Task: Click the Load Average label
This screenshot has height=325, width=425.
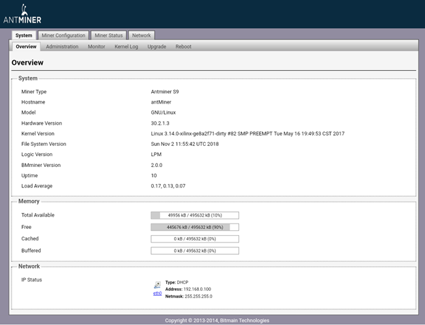Action: [x=37, y=186]
